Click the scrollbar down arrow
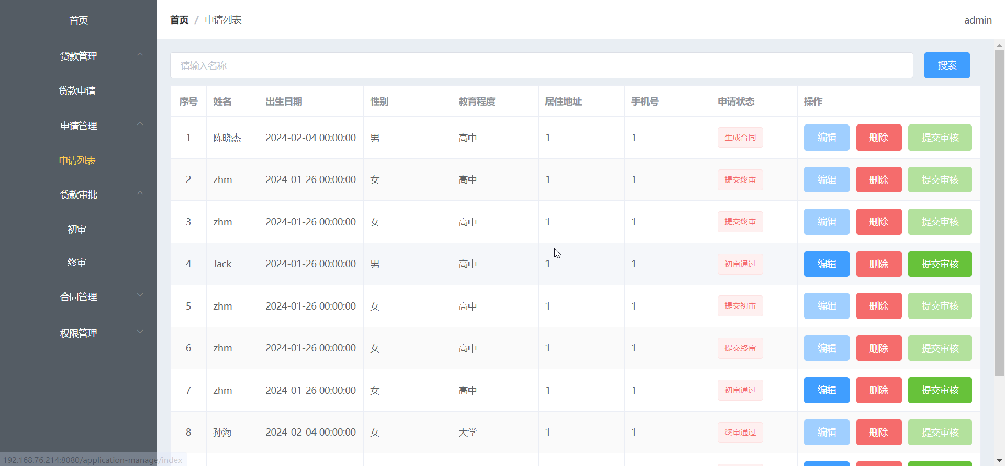The width and height of the screenshot is (1005, 466). click(999, 461)
